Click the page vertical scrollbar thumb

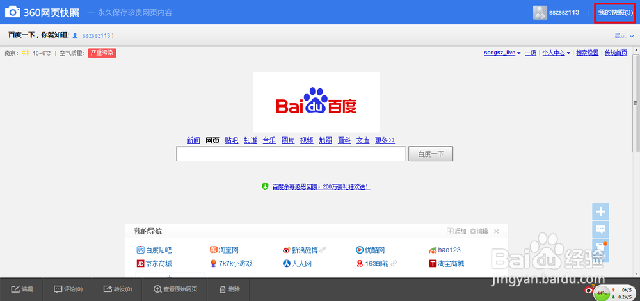(x=636, y=102)
